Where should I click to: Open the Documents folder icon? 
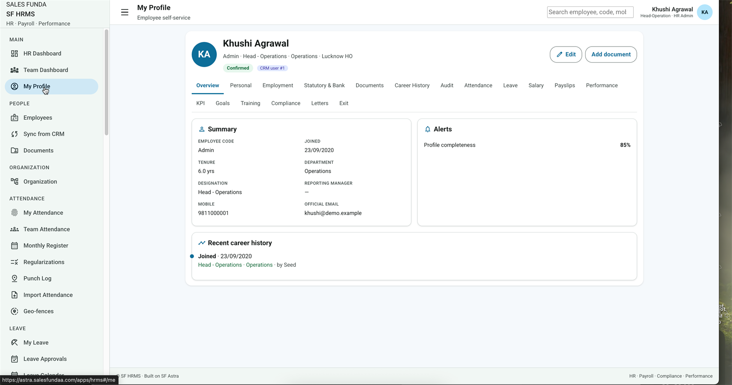tap(15, 151)
